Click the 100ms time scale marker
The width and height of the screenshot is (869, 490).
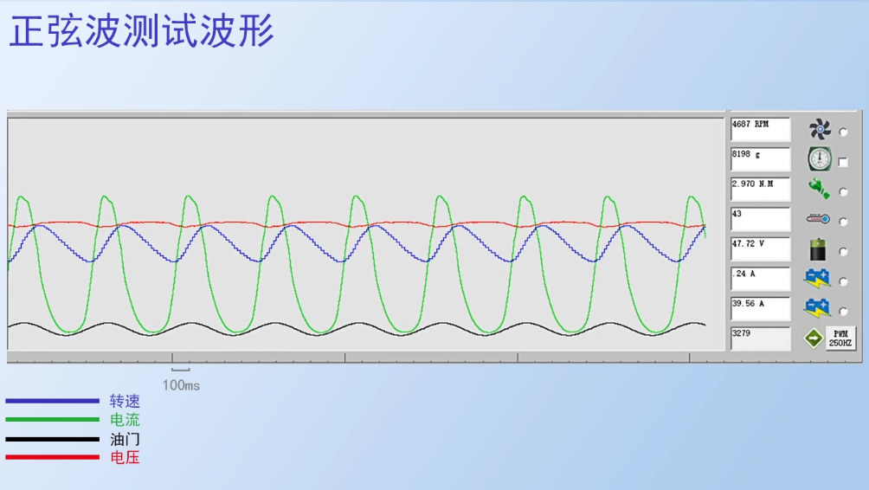180,384
